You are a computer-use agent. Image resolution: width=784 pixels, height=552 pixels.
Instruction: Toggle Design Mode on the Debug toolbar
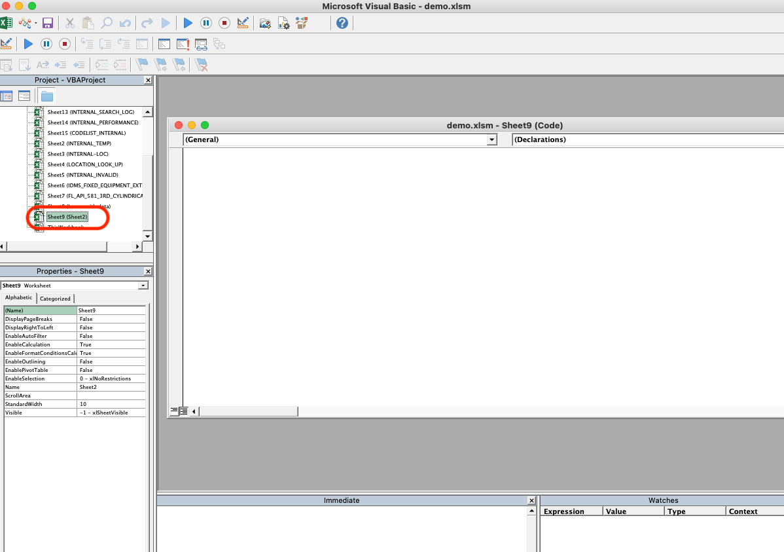(x=6, y=44)
